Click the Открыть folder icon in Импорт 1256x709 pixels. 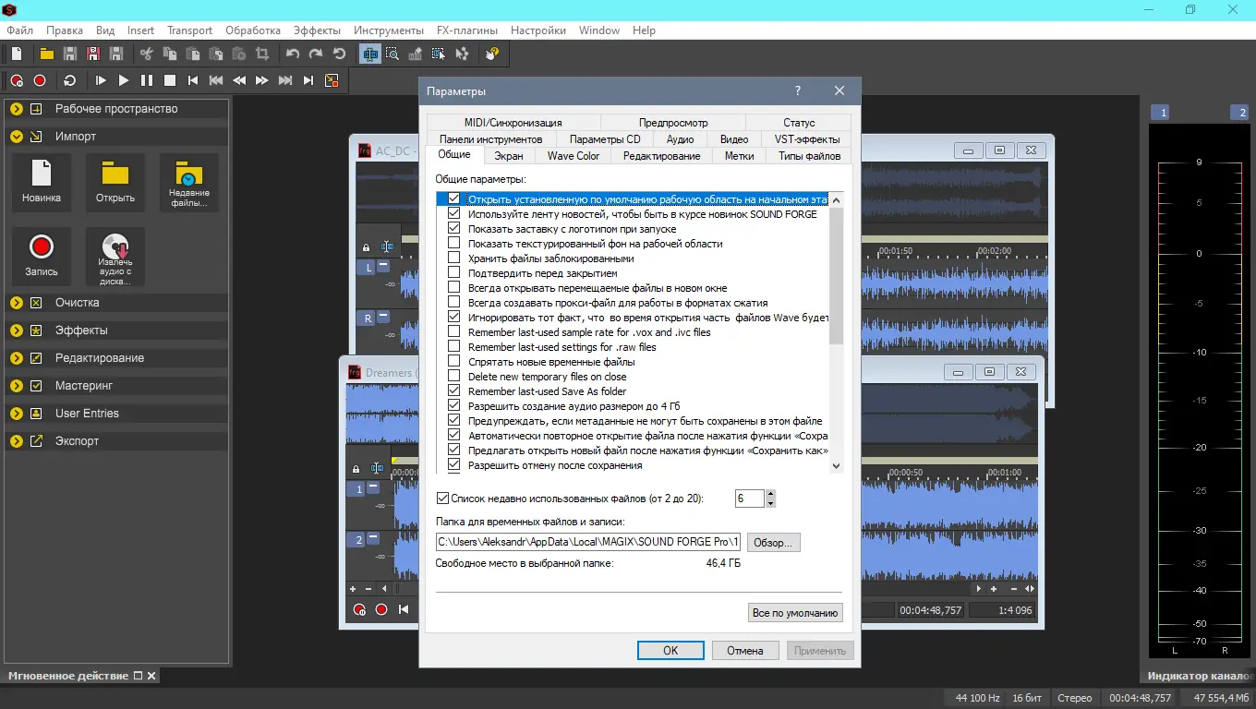[x=115, y=183]
